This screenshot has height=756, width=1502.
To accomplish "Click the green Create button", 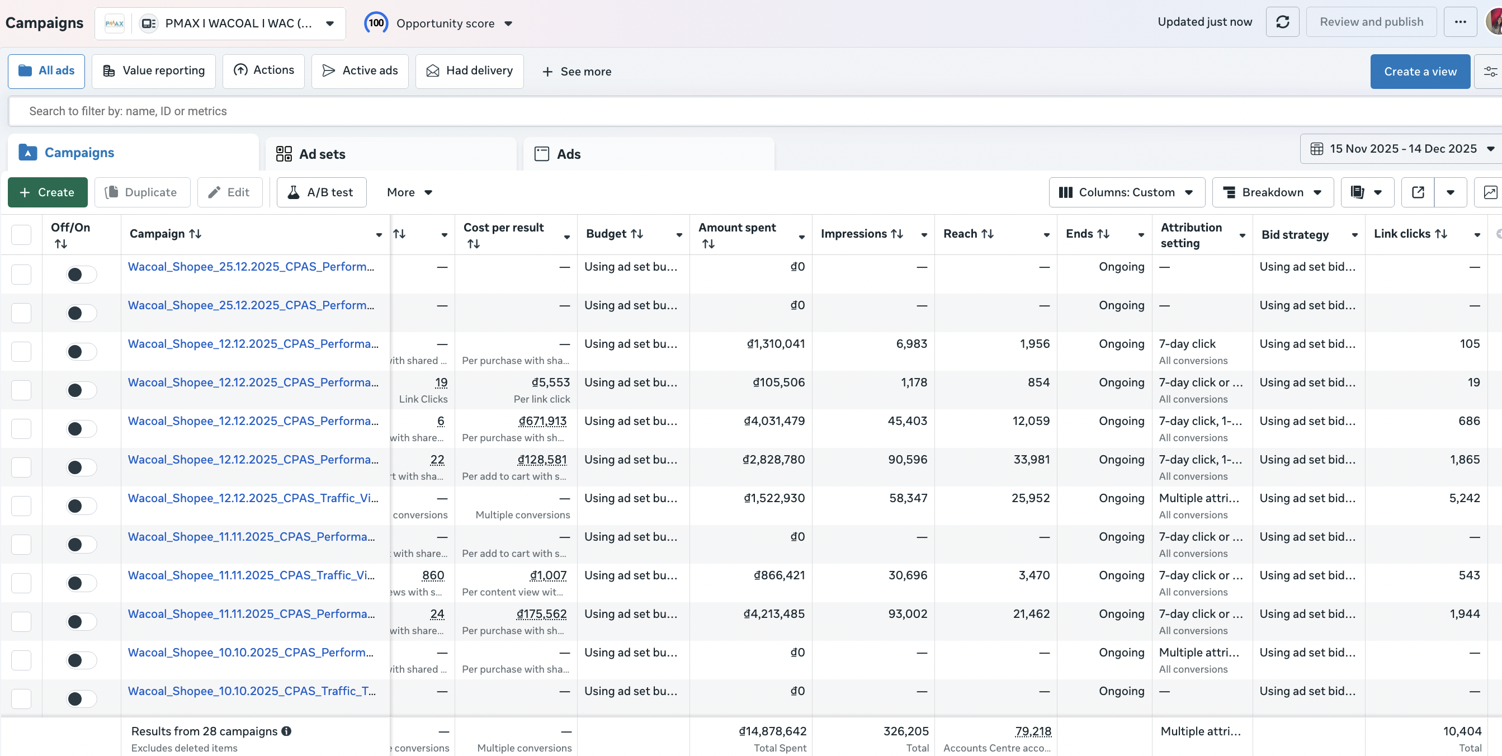I will 47,192.
